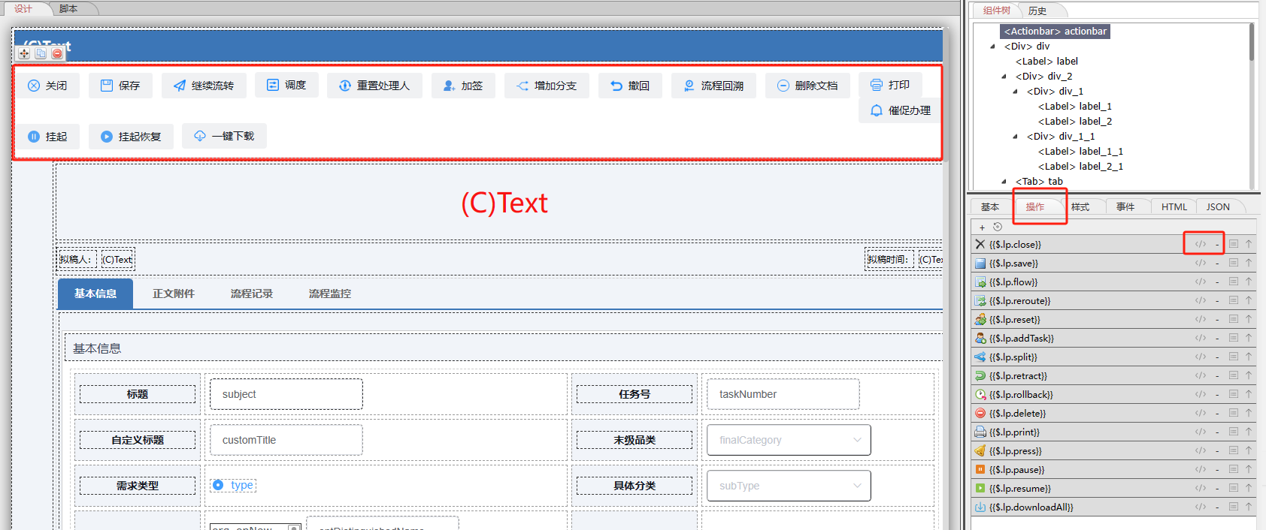Open the properties icon for {{$.lp.print}}
Viewport: 1266px width, 530px height.
pyautogui.click(x=1234, y=432)
